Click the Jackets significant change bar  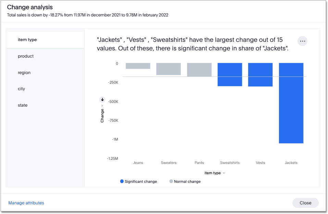[291, 103]
